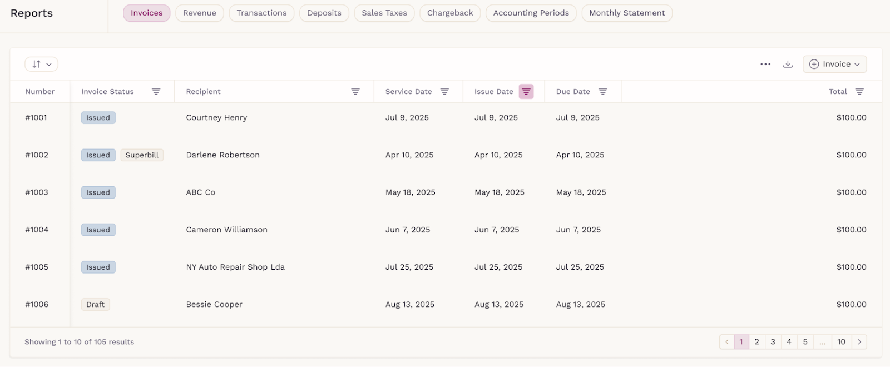Select the Monthly Statement tab
The width and height of the screenshot is (890, 367).
tap(627, 13)
